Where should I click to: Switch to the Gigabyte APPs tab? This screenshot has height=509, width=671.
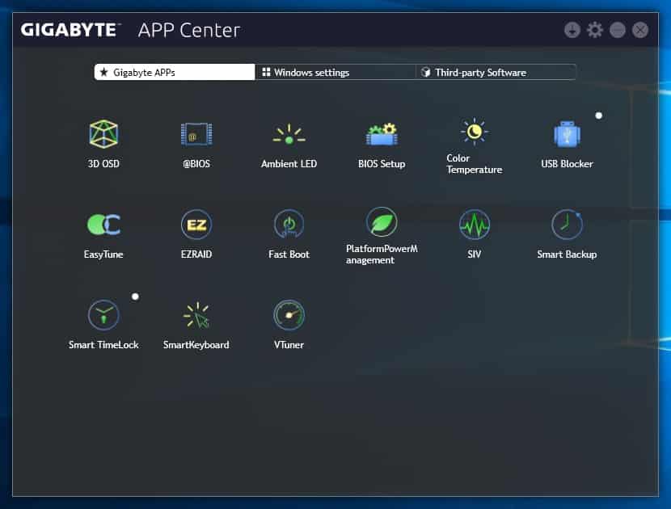click(x=175, y=72)
